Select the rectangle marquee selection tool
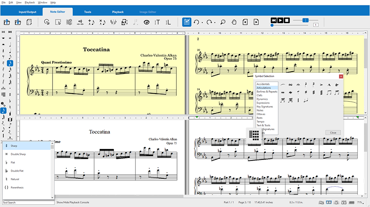The width and height of the screenshot is (370, 207). 58,22
